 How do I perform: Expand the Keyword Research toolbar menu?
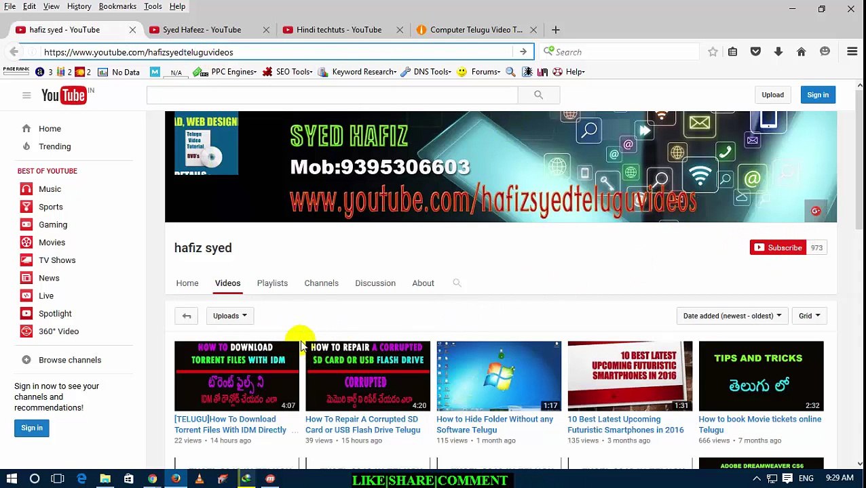tap(358, 72)
